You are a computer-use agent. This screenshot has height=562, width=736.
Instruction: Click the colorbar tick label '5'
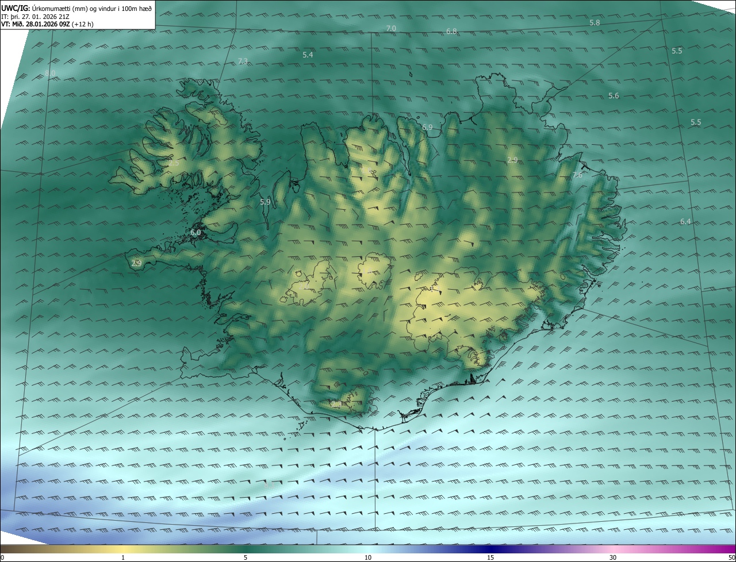(x=246, y=557)
